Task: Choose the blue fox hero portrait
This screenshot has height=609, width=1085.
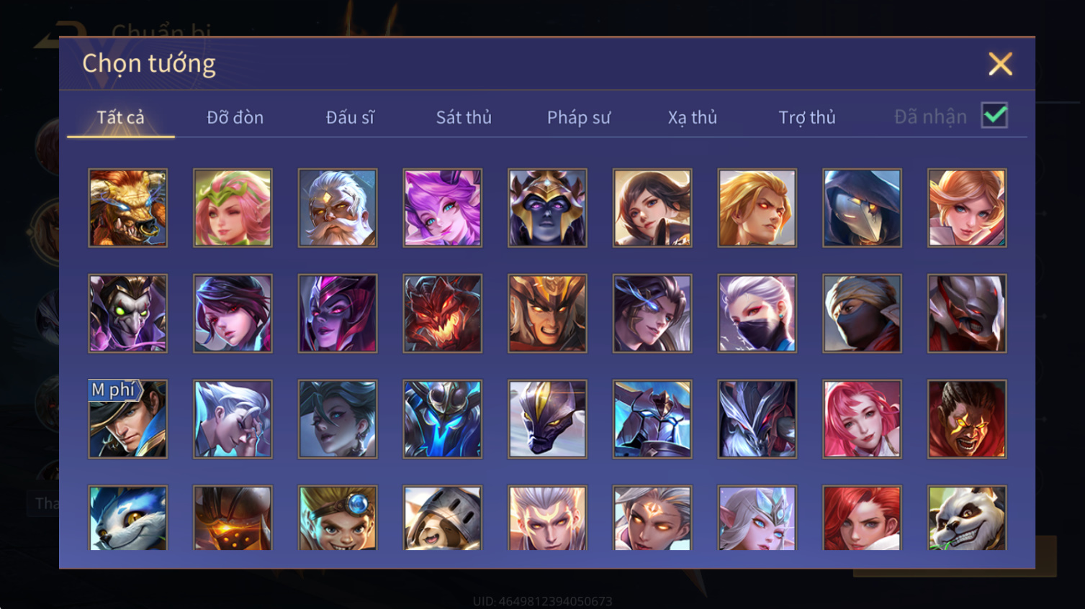Action: coord(127,518)
